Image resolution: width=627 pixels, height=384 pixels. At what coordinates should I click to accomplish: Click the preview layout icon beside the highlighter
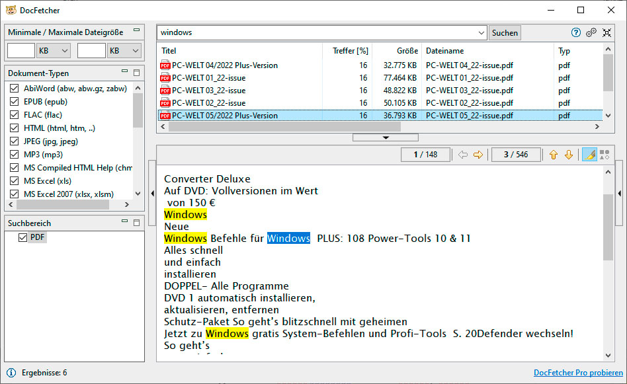605,155
